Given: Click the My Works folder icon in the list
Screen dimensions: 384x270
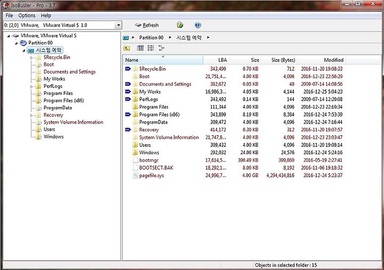Looking at the screenshot, I should (x=135, y=92).
